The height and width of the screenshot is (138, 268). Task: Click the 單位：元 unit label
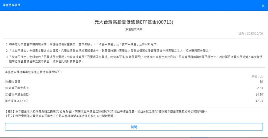(x=257, y=76)
